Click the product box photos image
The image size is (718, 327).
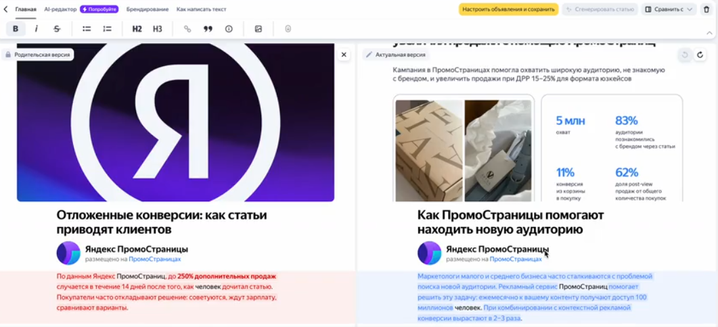(x=464, y=151)
